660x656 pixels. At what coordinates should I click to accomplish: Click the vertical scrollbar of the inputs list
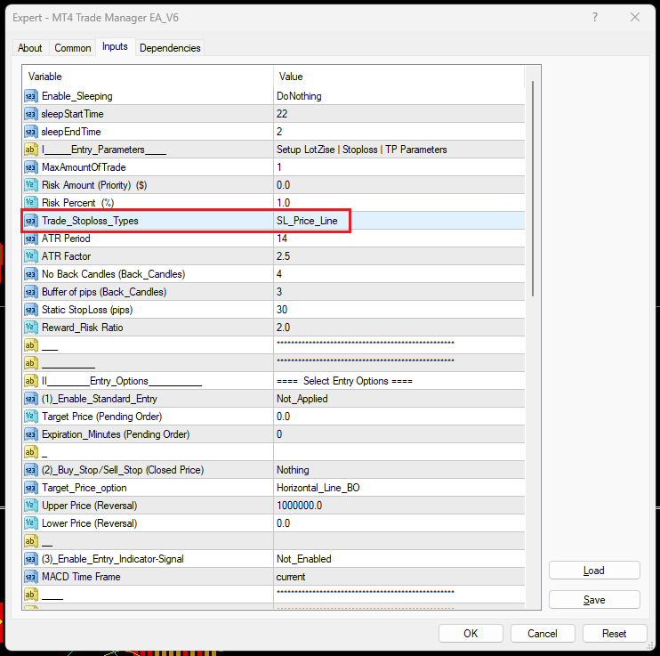tap(533, 187)
